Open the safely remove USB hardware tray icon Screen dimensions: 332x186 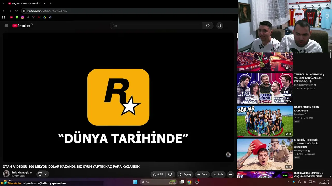point(299,182)
